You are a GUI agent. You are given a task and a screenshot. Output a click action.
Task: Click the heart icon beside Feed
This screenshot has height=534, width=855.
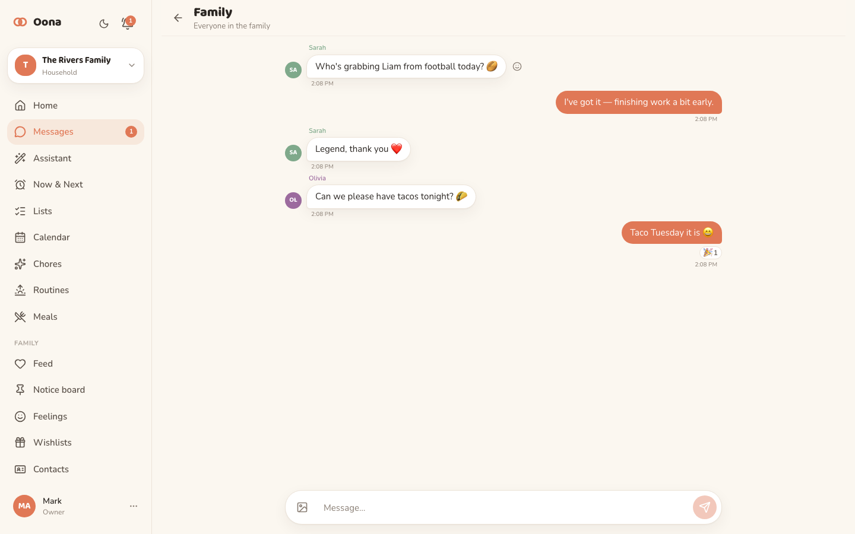[20, 364]
